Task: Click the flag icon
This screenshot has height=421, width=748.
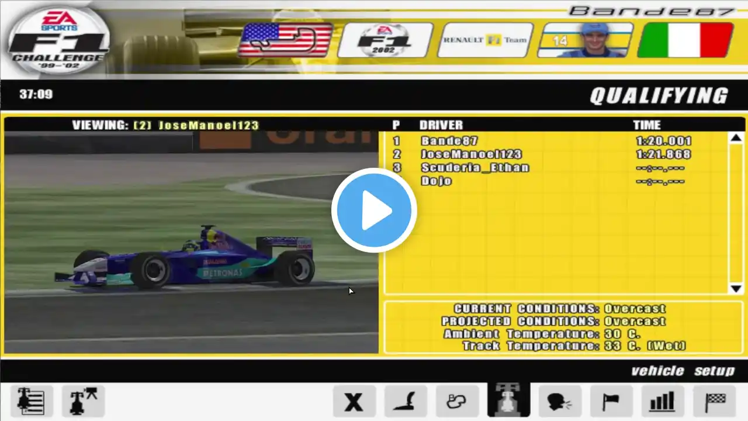Action: point(611,401)
